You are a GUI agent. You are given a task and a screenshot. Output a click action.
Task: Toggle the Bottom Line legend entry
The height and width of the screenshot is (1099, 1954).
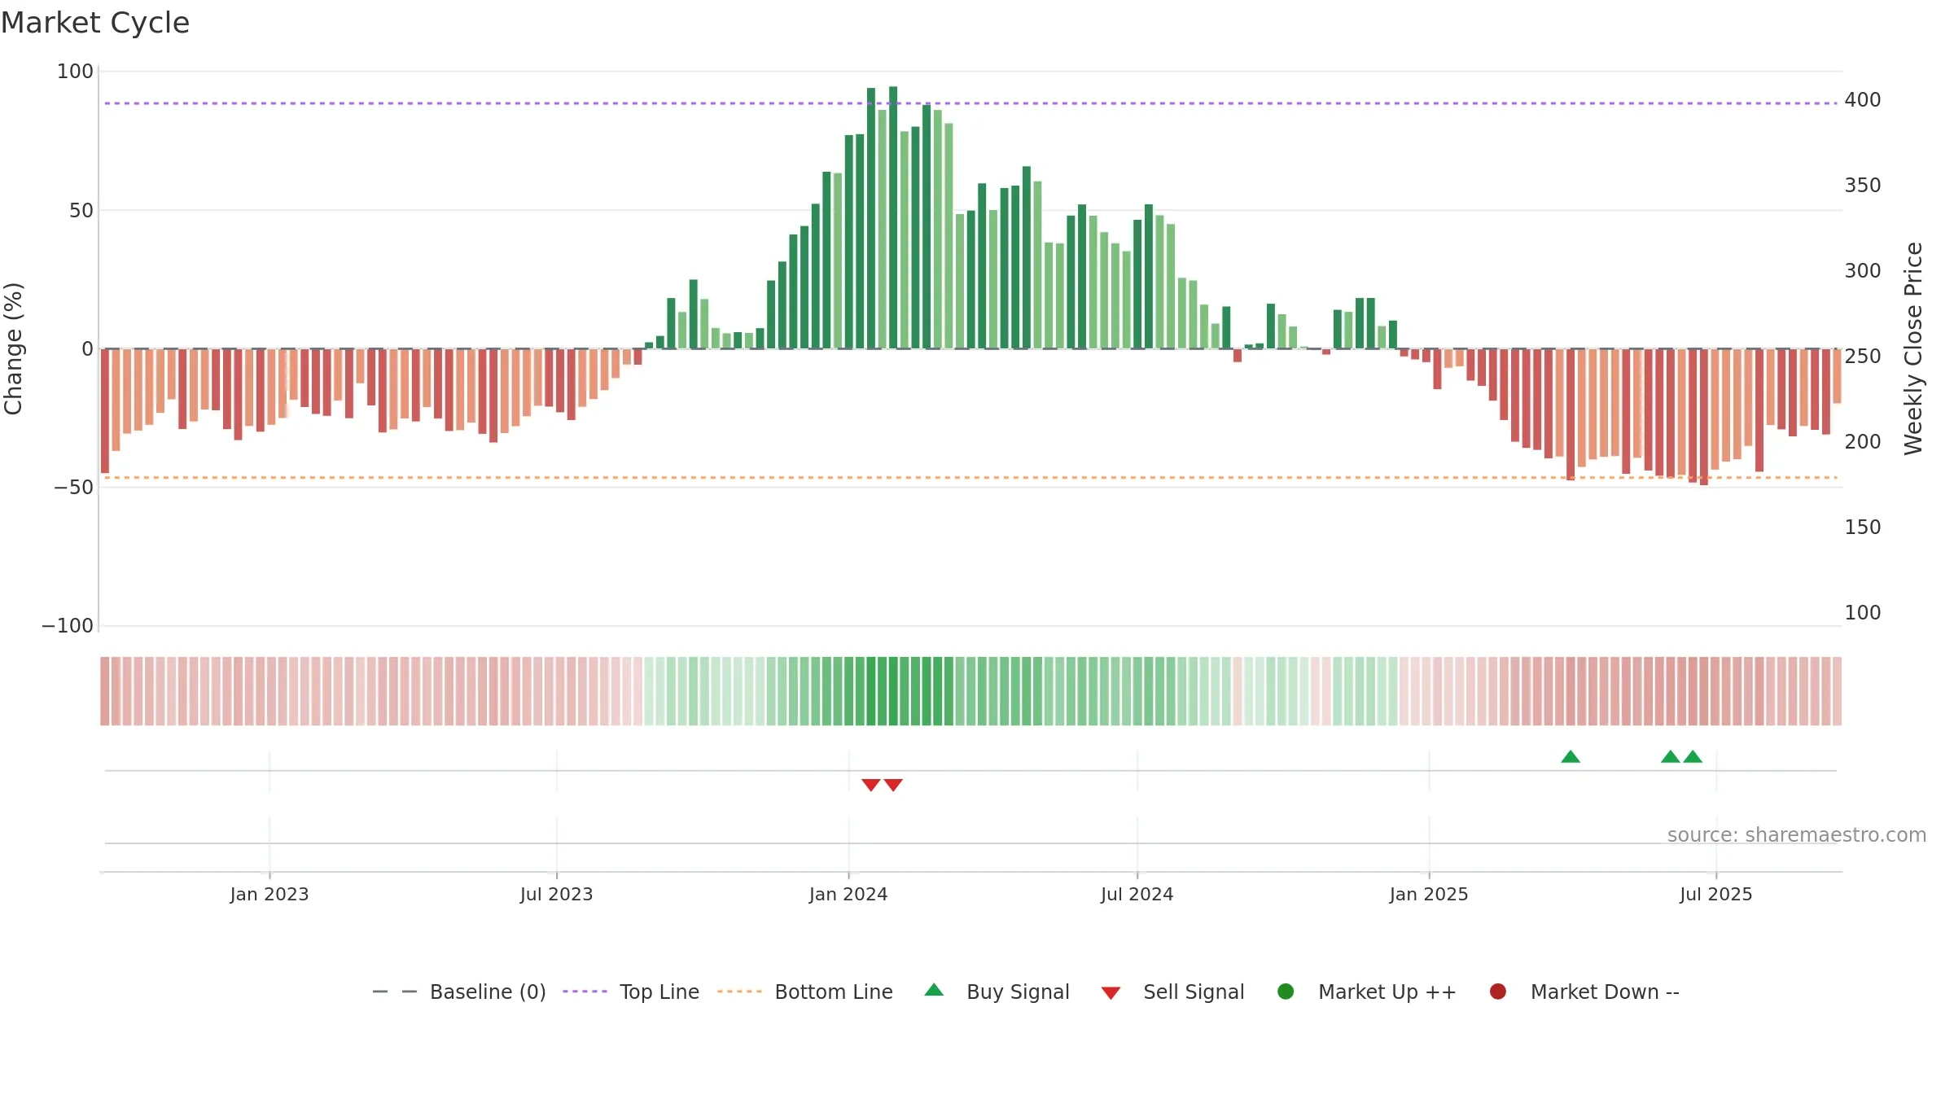click(x=805, y=992)
